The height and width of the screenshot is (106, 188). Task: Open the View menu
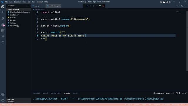click(x=24, y=2)
